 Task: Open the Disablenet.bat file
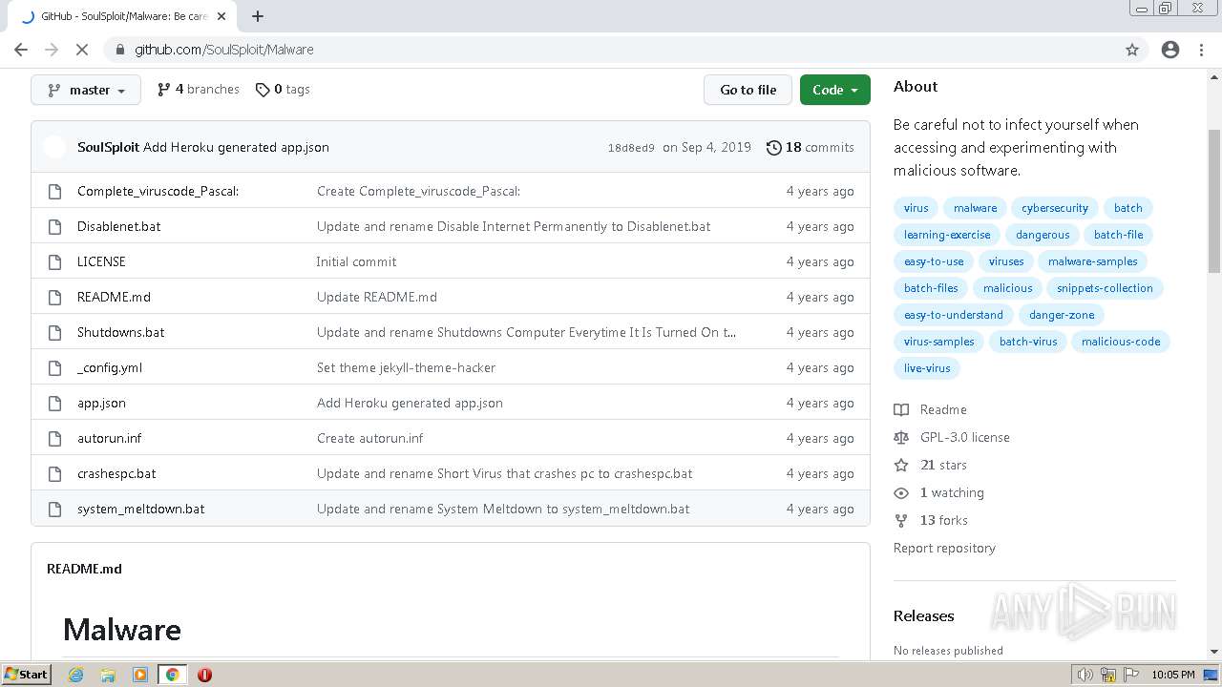118,226
